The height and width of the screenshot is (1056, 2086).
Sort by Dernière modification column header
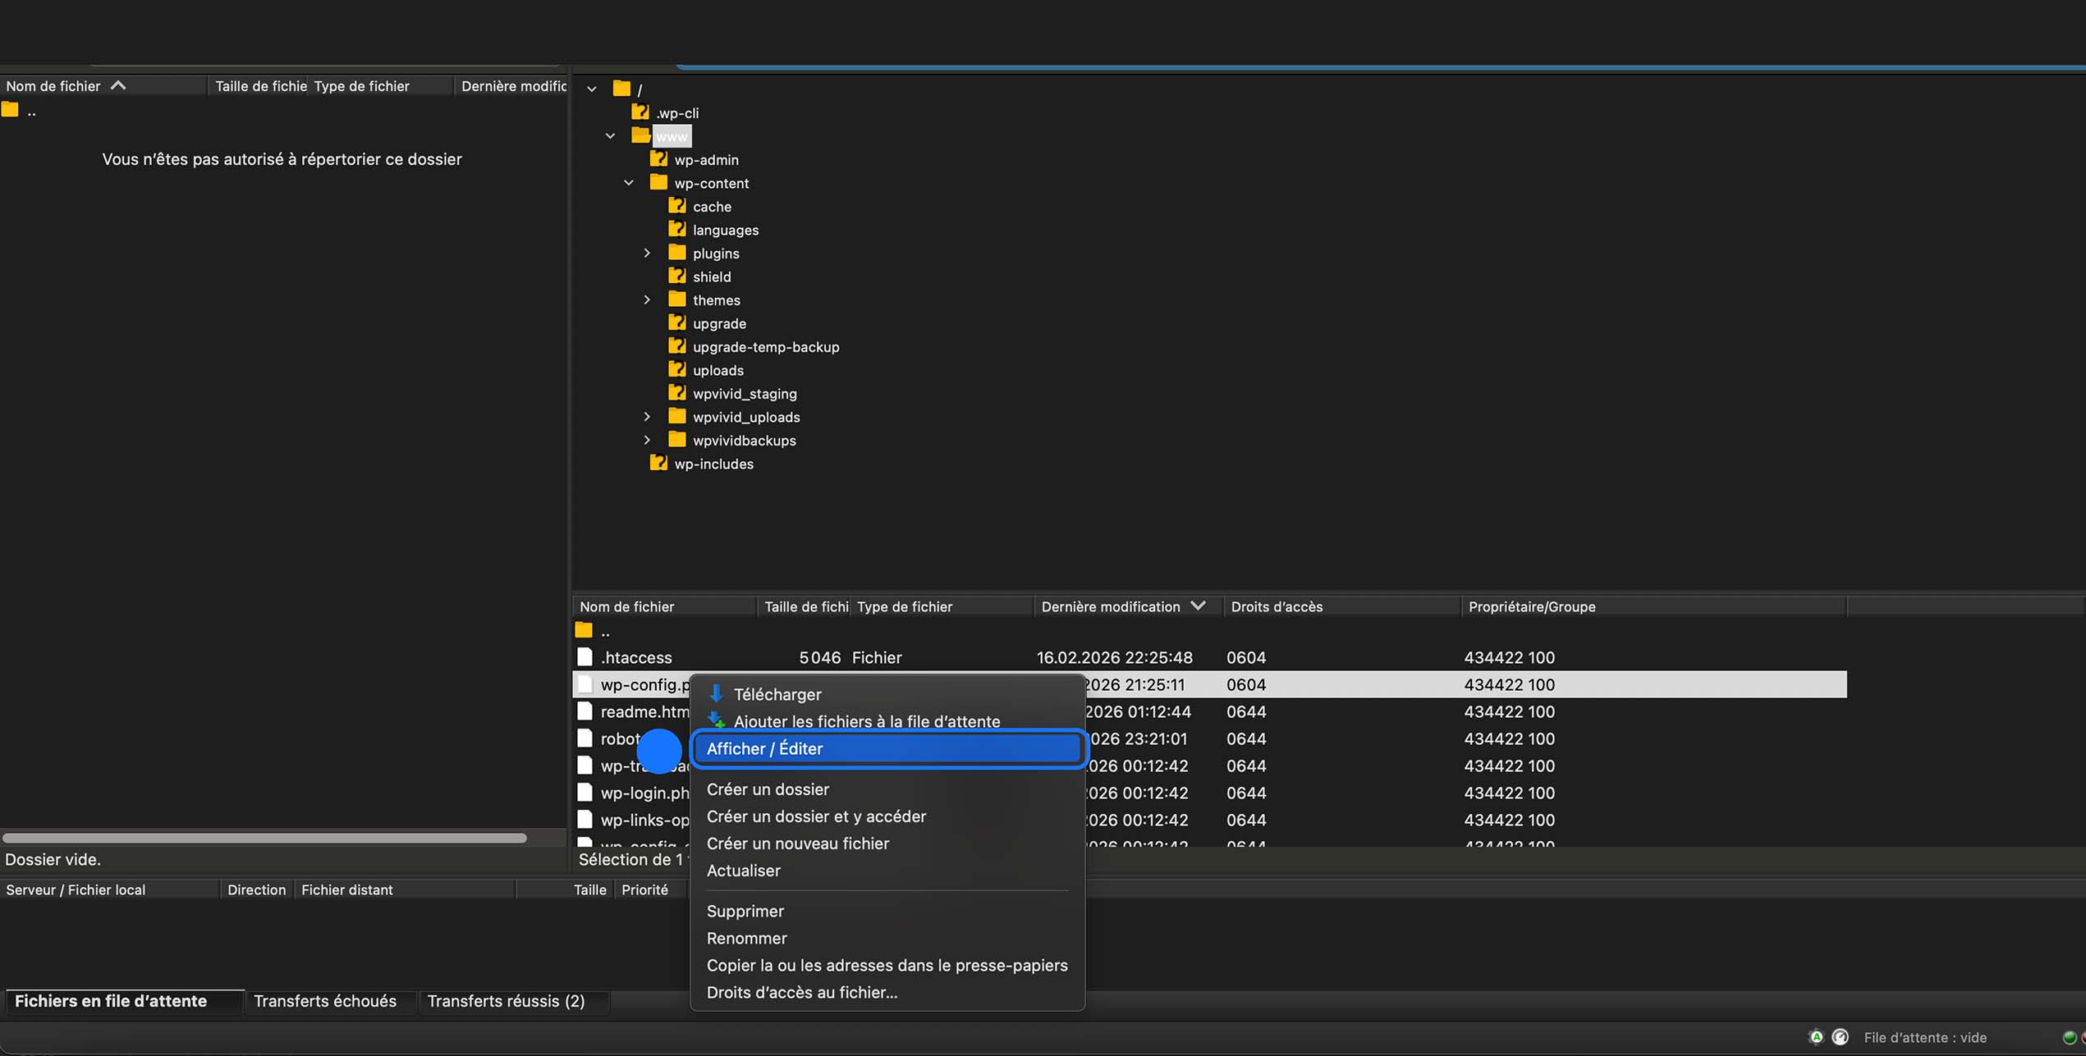[1110, 606]
